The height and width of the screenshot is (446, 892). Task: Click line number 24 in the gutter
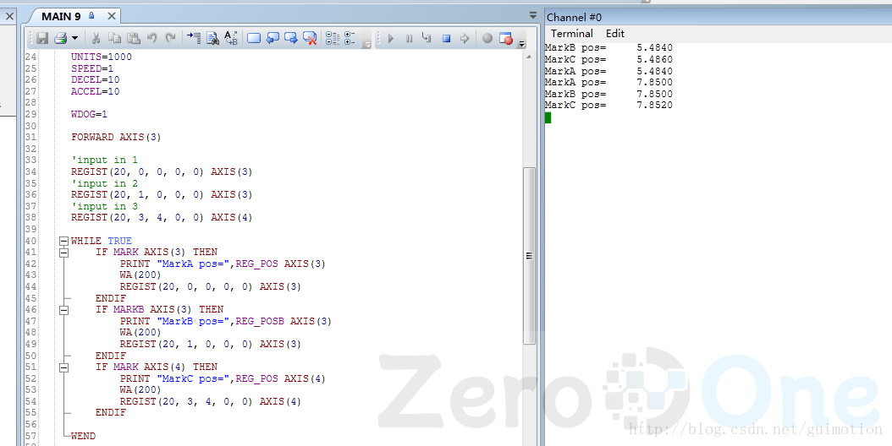tap(30, 57)
